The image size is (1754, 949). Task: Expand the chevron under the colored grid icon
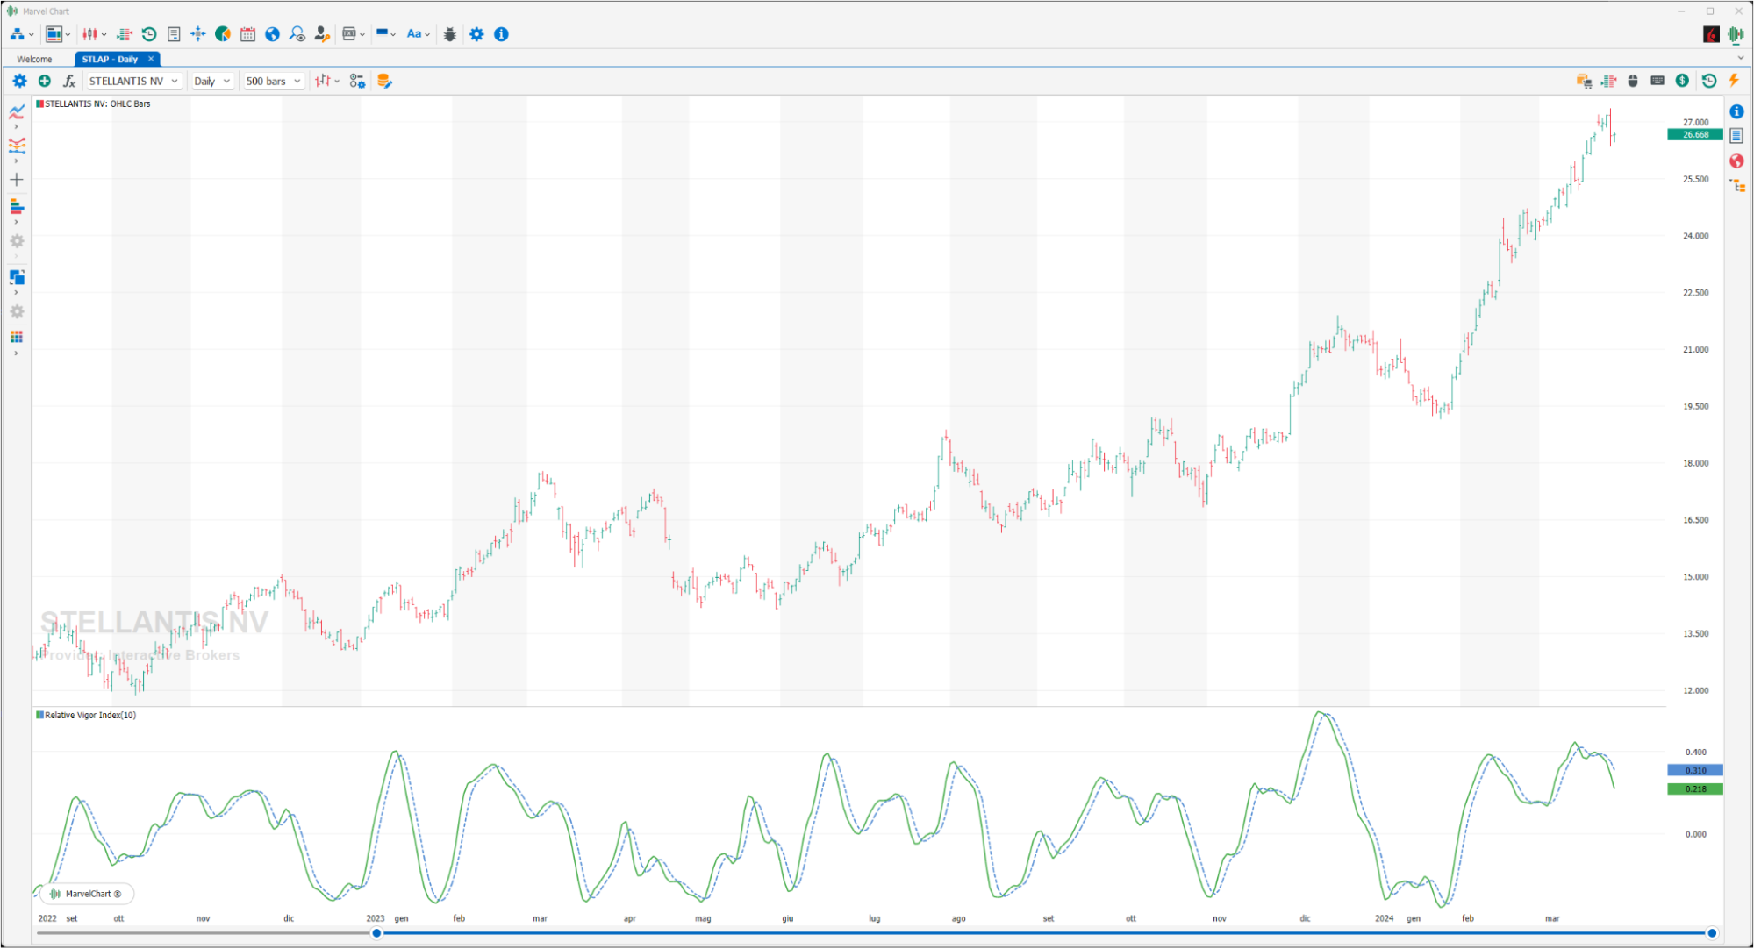coord(16,353)
